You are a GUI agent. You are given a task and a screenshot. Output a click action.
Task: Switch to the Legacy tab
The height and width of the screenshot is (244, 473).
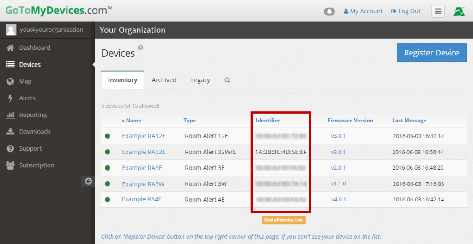click(200, 80)
